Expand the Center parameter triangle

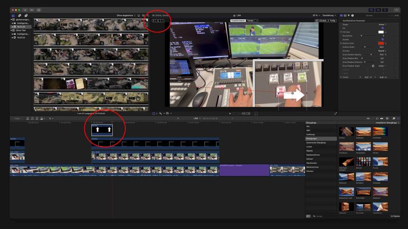click(341, 77)
